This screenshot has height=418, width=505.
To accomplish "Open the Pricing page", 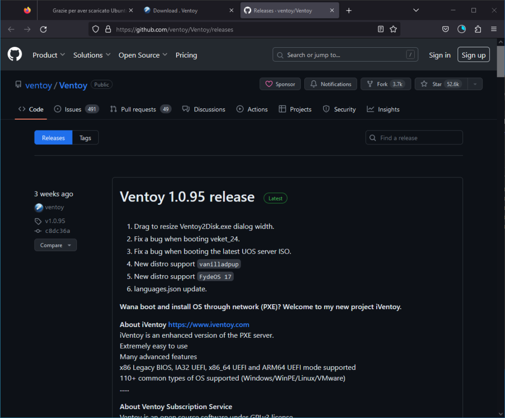I will coord(186,55).
